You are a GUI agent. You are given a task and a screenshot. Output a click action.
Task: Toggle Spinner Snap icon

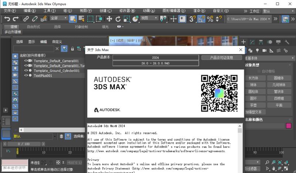[219, 19]
